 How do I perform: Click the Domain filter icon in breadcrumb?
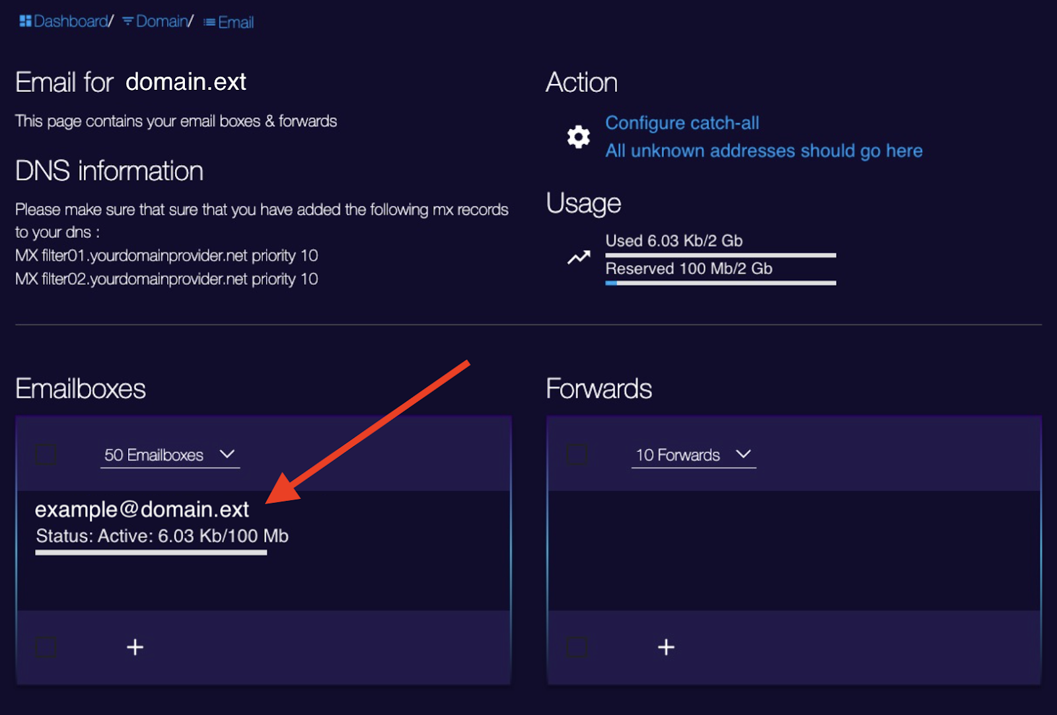pyautogui.click(x=128, y=22)
